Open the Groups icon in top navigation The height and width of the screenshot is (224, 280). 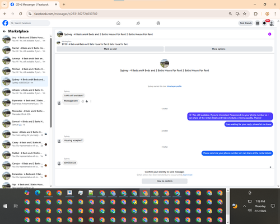(158, 23)
